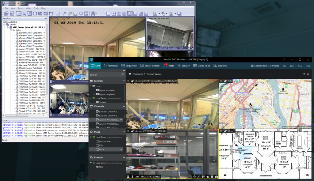The image size is (314, 181).
Task: Click the search magnifier icon in EVO sidebar
Action: 123,75
